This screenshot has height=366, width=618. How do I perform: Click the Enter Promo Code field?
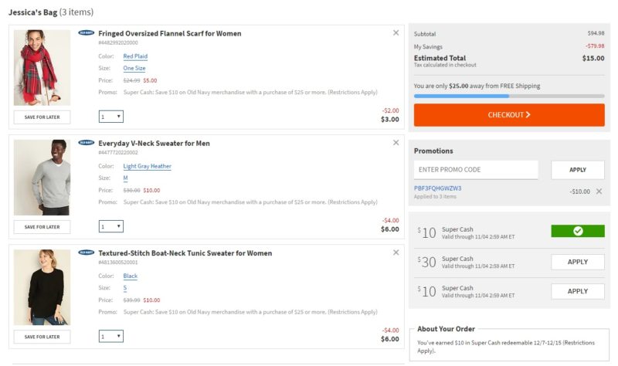point(476,170)
